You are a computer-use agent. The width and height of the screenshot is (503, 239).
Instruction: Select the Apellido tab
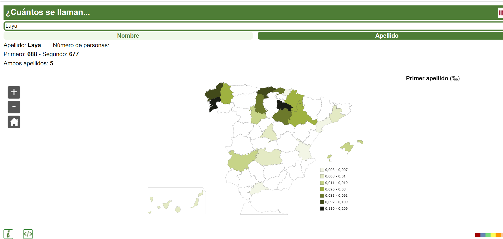coord(386,36)
